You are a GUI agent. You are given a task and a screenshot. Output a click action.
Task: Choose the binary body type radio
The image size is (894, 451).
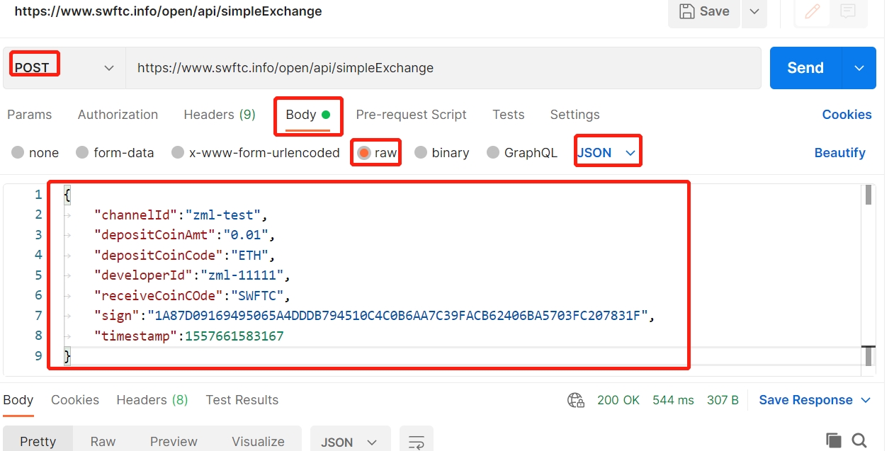(x=421, y=152)
